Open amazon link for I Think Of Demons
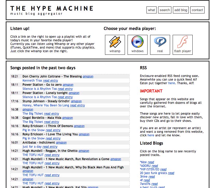The height and width of the screenshot is (188, 217). point(79,126)
